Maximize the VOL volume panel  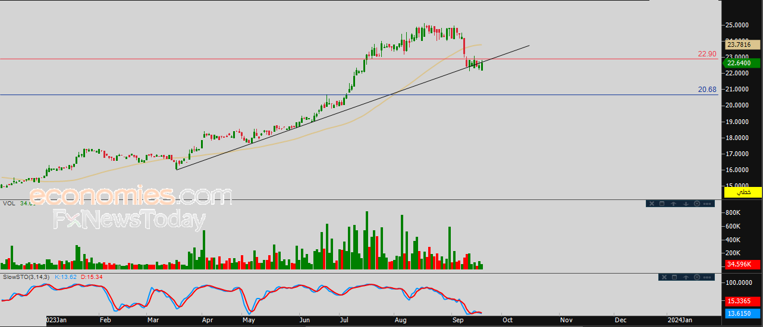point(662,204)
